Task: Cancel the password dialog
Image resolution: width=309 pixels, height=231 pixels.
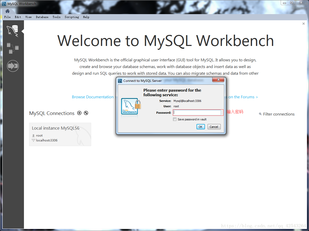Action: pos(214,127)
